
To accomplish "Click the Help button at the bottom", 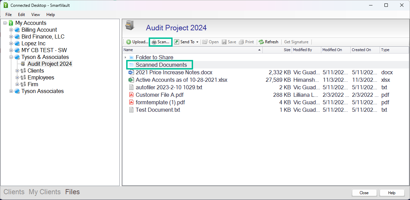I will [392, 193].
